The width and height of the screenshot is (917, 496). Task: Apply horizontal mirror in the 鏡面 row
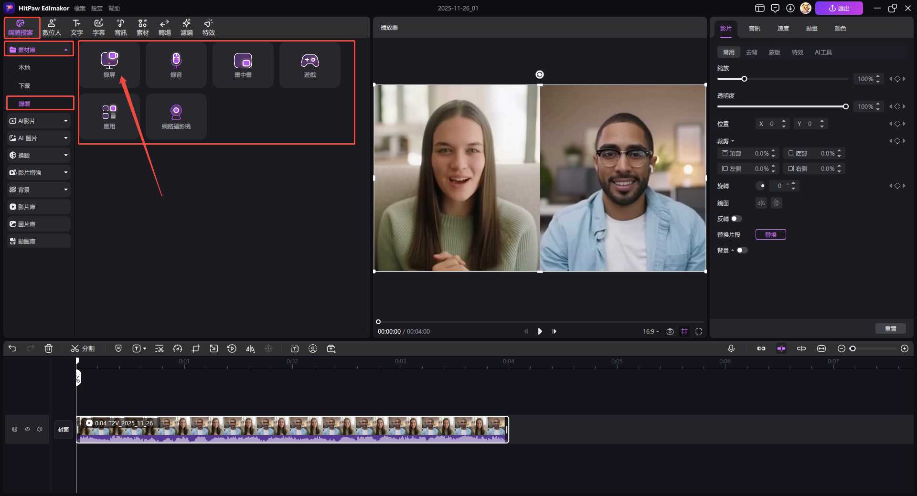coord(761,203)
